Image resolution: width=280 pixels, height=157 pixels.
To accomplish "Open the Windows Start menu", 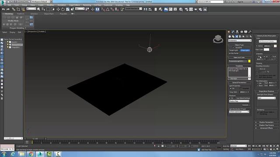I will (4, 154).
